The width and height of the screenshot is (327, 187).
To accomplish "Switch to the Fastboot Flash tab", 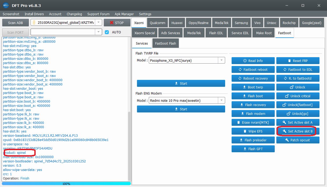I will pos(165,43).
